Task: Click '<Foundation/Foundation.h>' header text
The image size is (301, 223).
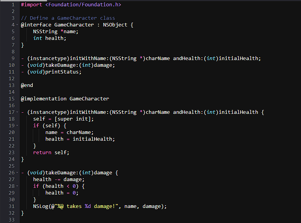Action: pos(83,5)
